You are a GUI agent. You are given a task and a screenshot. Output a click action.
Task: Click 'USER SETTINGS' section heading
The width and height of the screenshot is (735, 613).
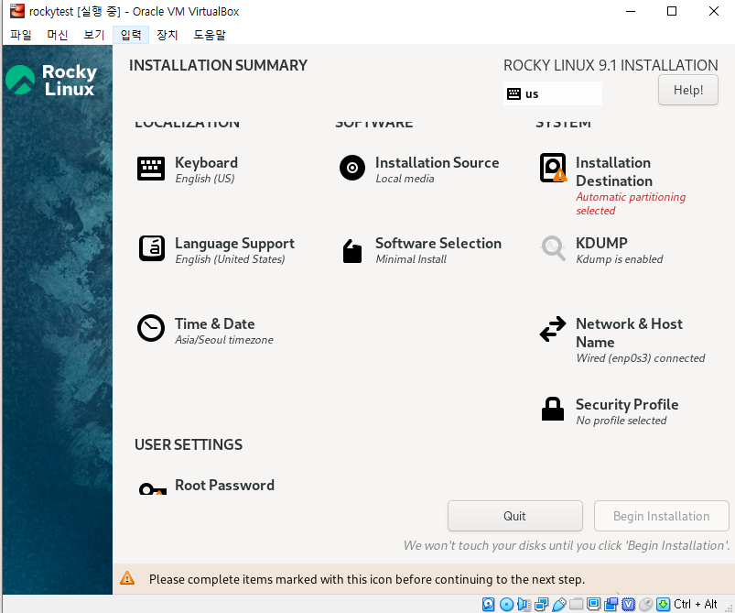tap(189, 444)
